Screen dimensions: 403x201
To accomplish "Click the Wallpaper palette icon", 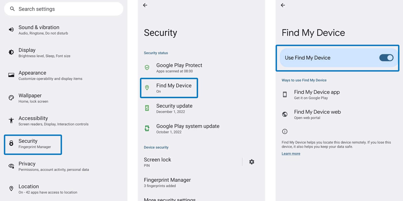I will pyautogui.click(x=11, y=98).
